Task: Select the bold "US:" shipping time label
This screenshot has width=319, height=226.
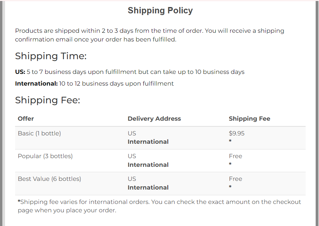Action: pyautogui.click(x=20, y=72)
